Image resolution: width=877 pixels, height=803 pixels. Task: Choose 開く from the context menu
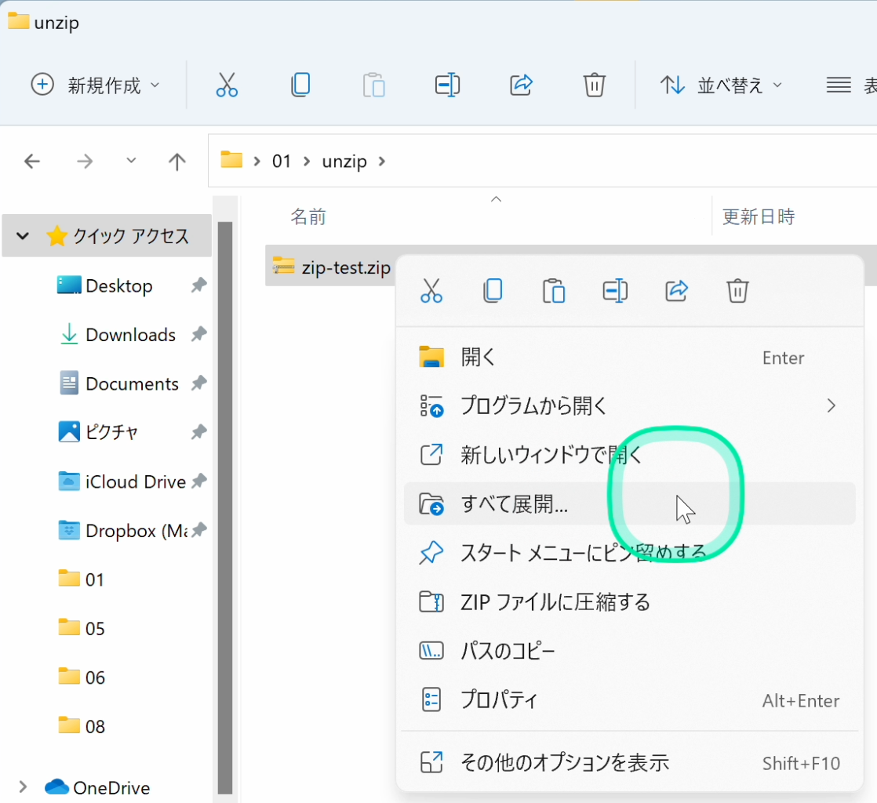point(630,357)
